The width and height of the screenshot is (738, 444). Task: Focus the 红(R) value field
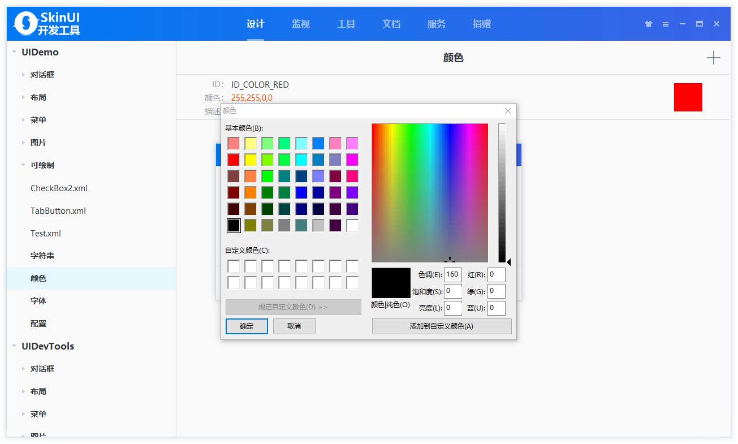coord(497,275)
